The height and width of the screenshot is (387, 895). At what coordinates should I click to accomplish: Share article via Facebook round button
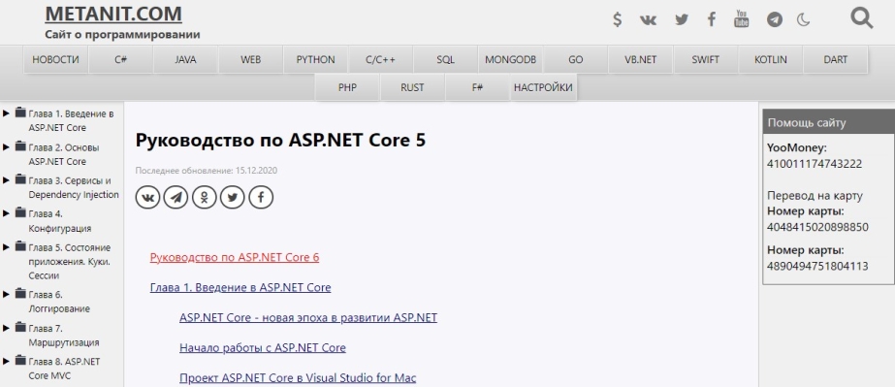261,198
